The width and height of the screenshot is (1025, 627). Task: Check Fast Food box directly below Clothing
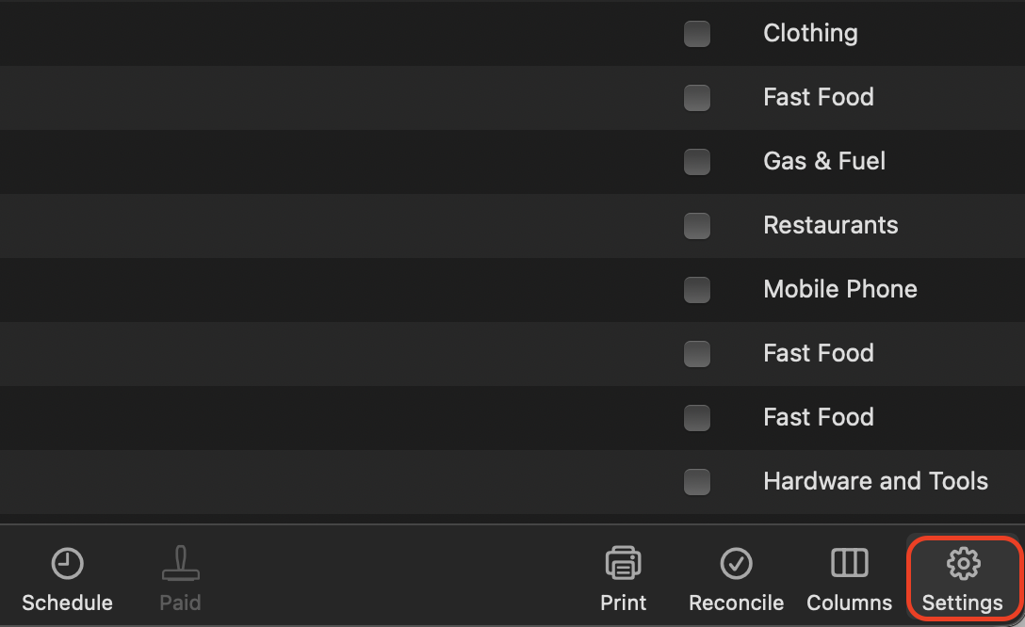[x=697, y=98]
